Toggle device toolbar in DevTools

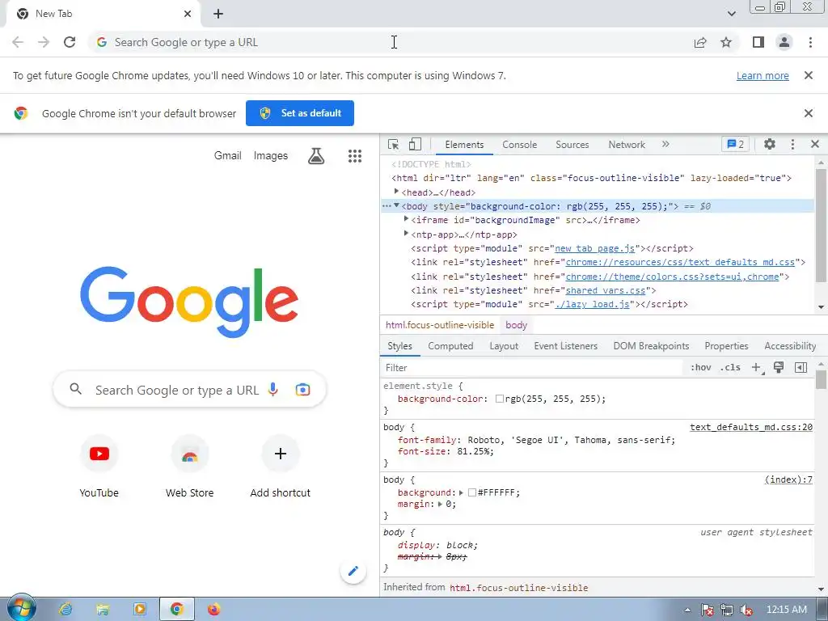[x=415, y=144]
